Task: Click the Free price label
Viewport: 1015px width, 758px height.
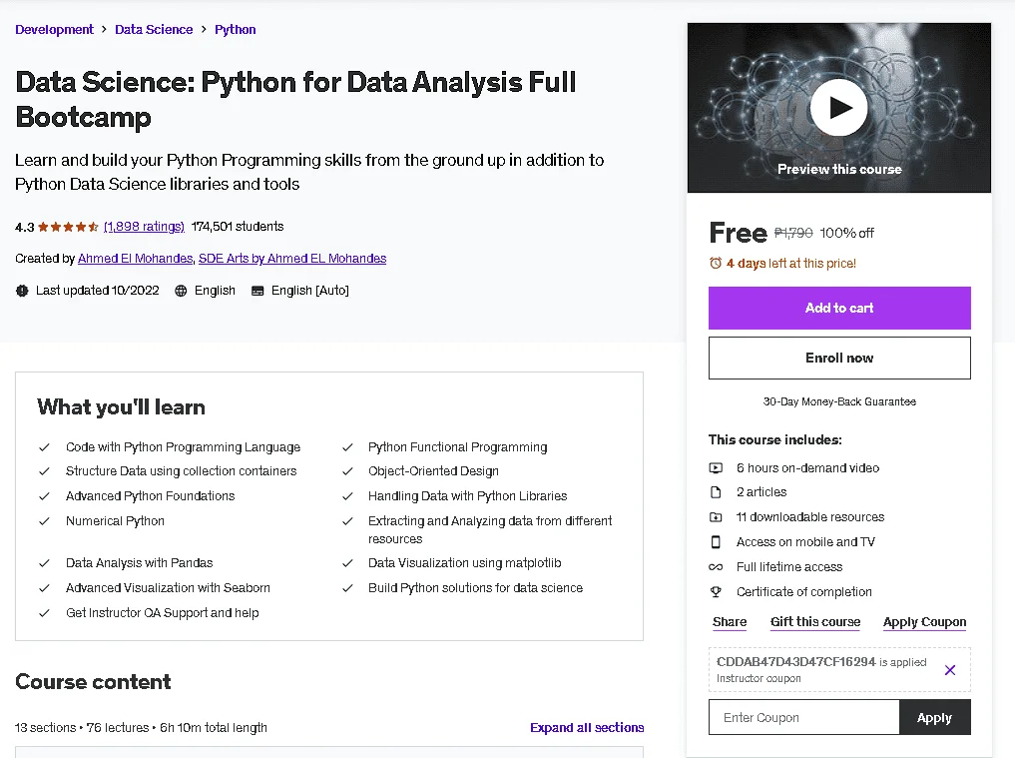Action: (738, 233)
